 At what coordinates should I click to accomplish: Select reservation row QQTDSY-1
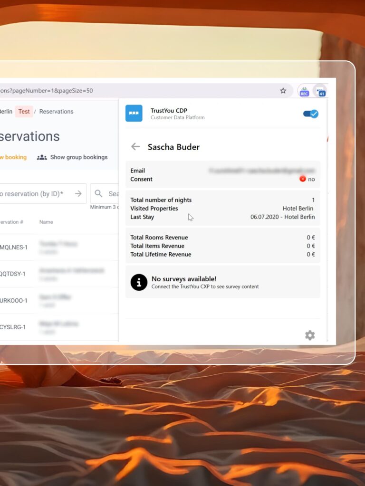(59, 274)
